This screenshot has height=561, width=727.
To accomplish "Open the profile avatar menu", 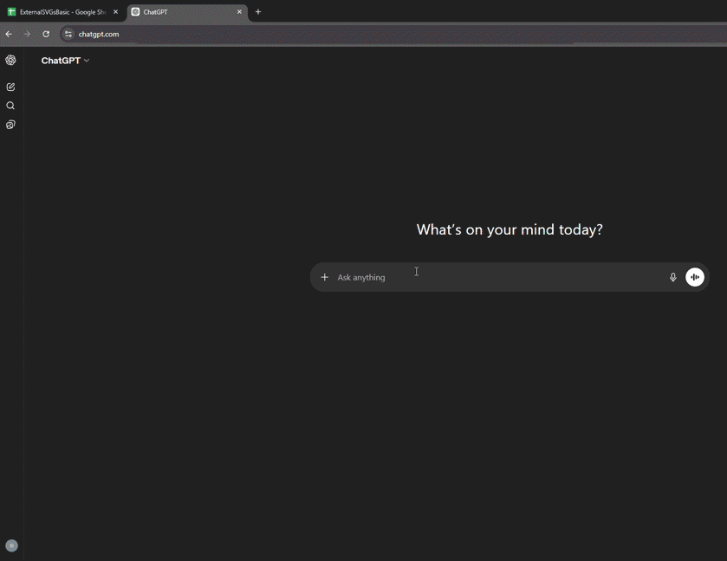I will (10, 545).
